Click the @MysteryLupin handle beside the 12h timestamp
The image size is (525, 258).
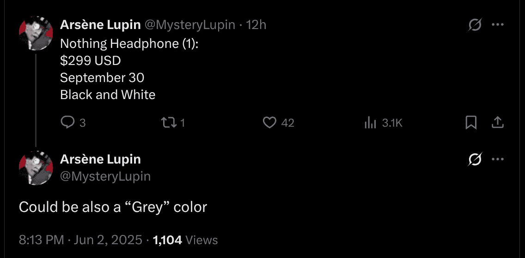coord(190,25)
